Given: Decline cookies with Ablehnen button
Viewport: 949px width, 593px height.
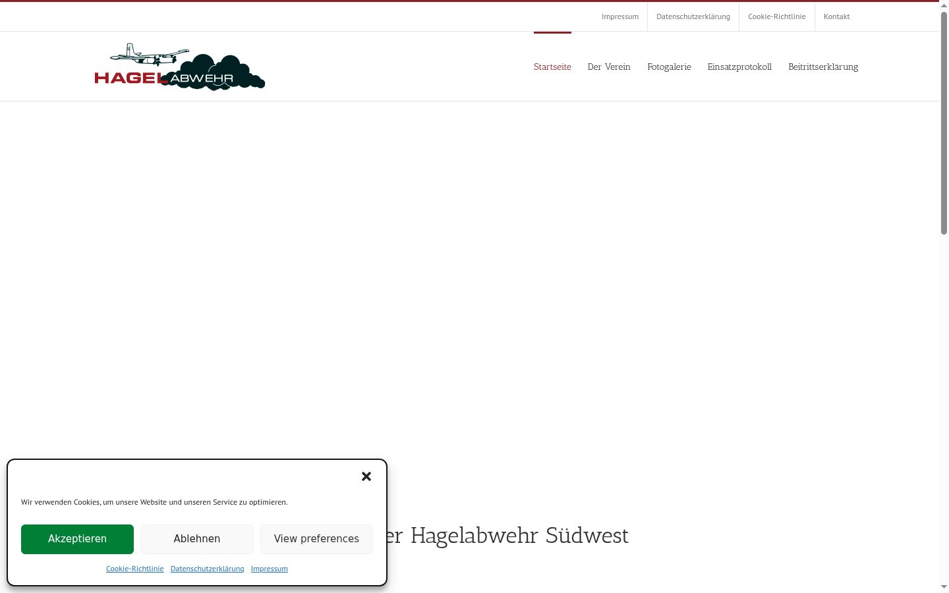Looking at the screenshot, I should click(x=197, y=539).
